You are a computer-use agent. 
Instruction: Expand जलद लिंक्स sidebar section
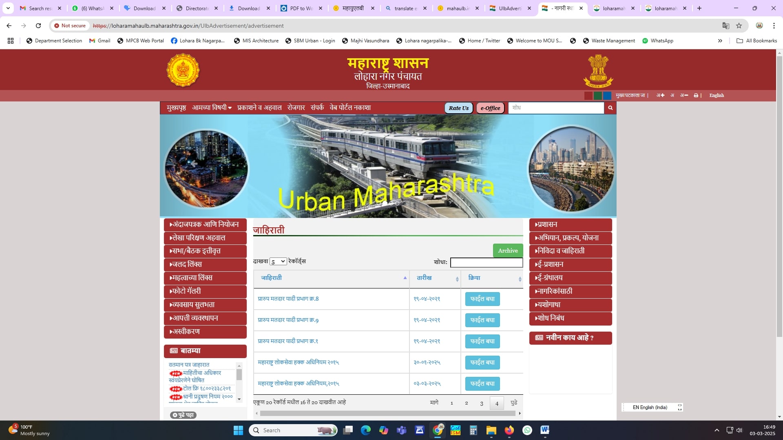pos(205,265)
